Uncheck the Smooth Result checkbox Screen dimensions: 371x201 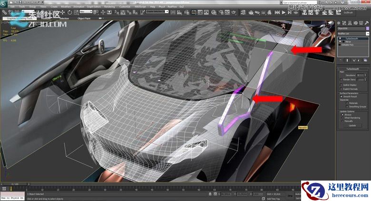pos(341,96)
